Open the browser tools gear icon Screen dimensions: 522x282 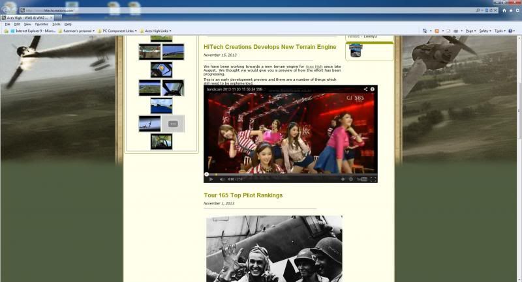(x=517, y=10)
